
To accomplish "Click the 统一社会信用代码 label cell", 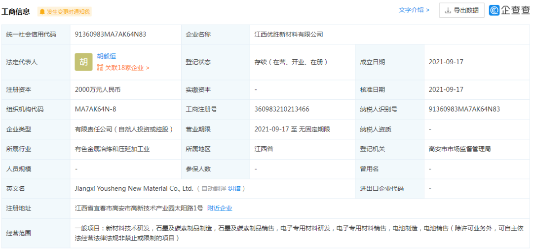I will click(x=36, y=35).
